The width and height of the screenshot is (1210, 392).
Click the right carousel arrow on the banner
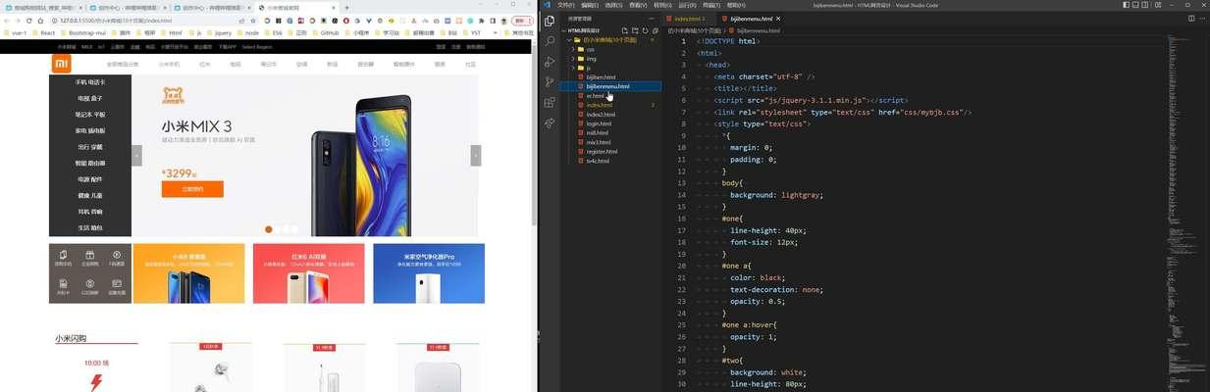(476, 155)
